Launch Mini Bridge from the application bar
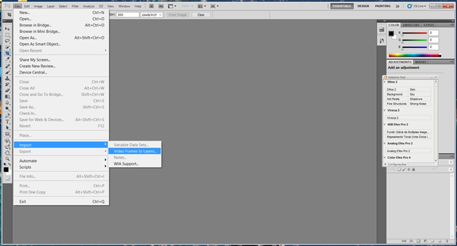 (x=161, y=6)
